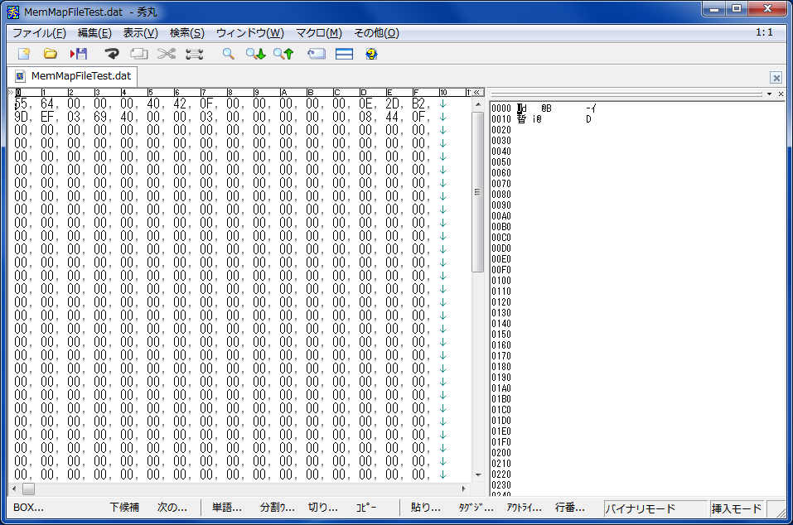This screenshot has width=793, height=525.
Task: Toggle the 挿入モード status indicator
Action: [x=737, y=508]
